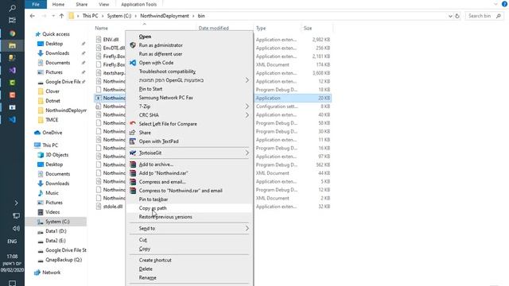The height and width of the screenshot is (286, 509).
Task: Refresh the folder with the refresh icon
Action: click(457, 16)
